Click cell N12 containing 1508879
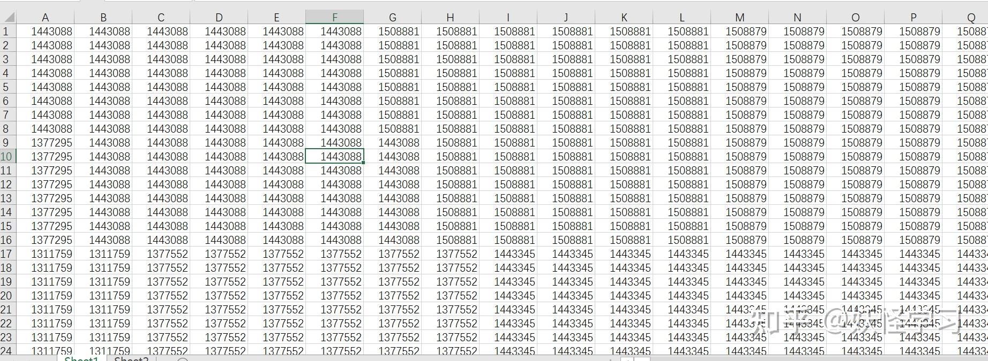 pos(797,185)
